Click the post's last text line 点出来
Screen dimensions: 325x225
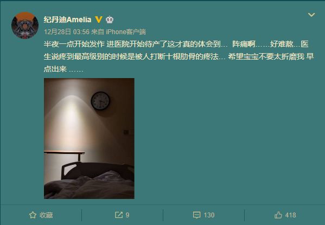[63, 69]
